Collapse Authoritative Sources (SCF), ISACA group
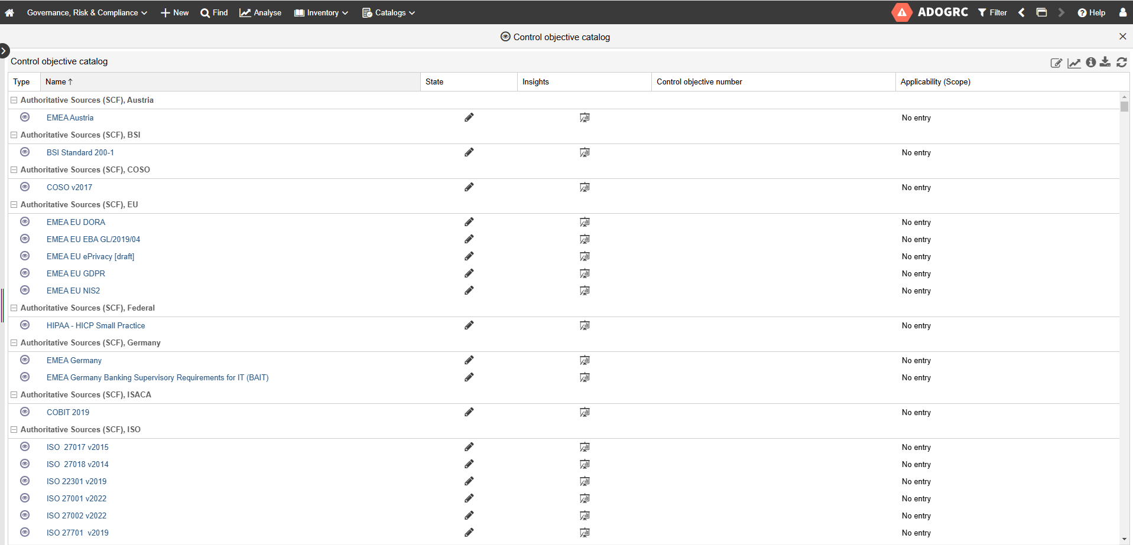Viewport: 1133px width, 545px height. 14,395
